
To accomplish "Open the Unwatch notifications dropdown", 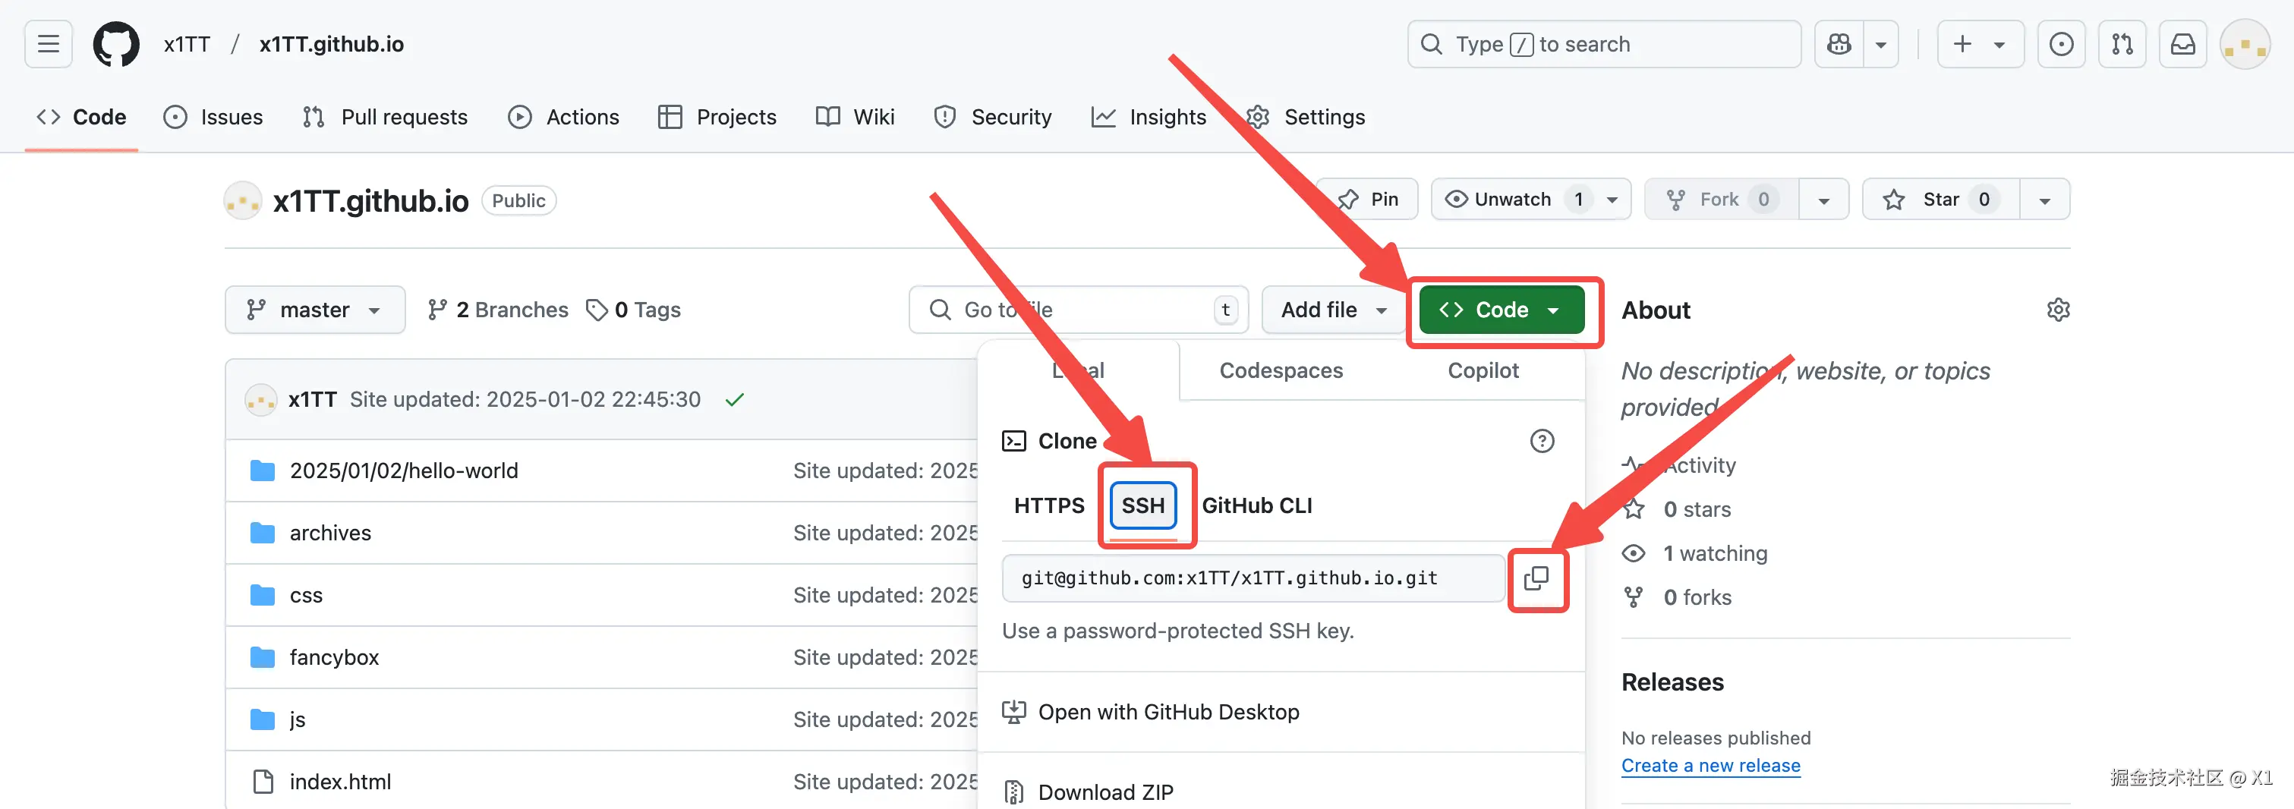I will 1531,200.
